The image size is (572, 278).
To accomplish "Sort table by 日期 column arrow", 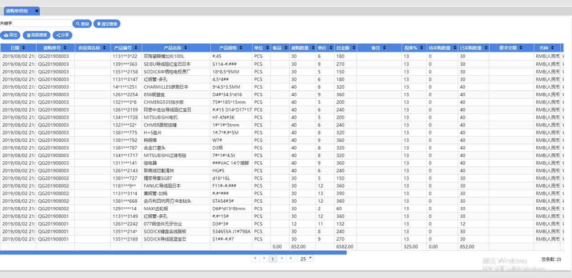I will [24, 48].
